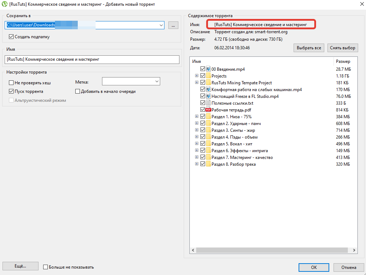Click the video icon of Комфортная работа на слабых машинах.mp4

click(208, 89)
